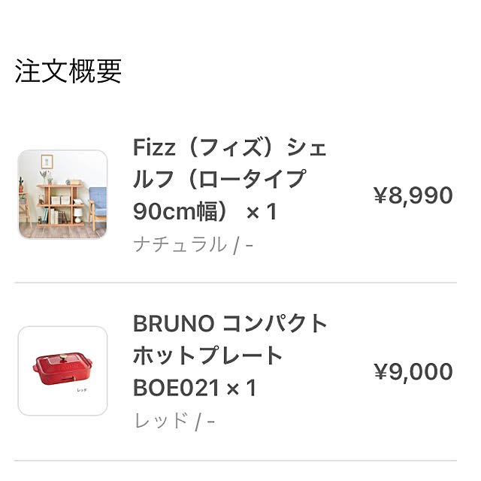The height and width of the screenshot is (481, 481).
Task: Click the divider line below the BRUNO item
Action: click(235, 461)
